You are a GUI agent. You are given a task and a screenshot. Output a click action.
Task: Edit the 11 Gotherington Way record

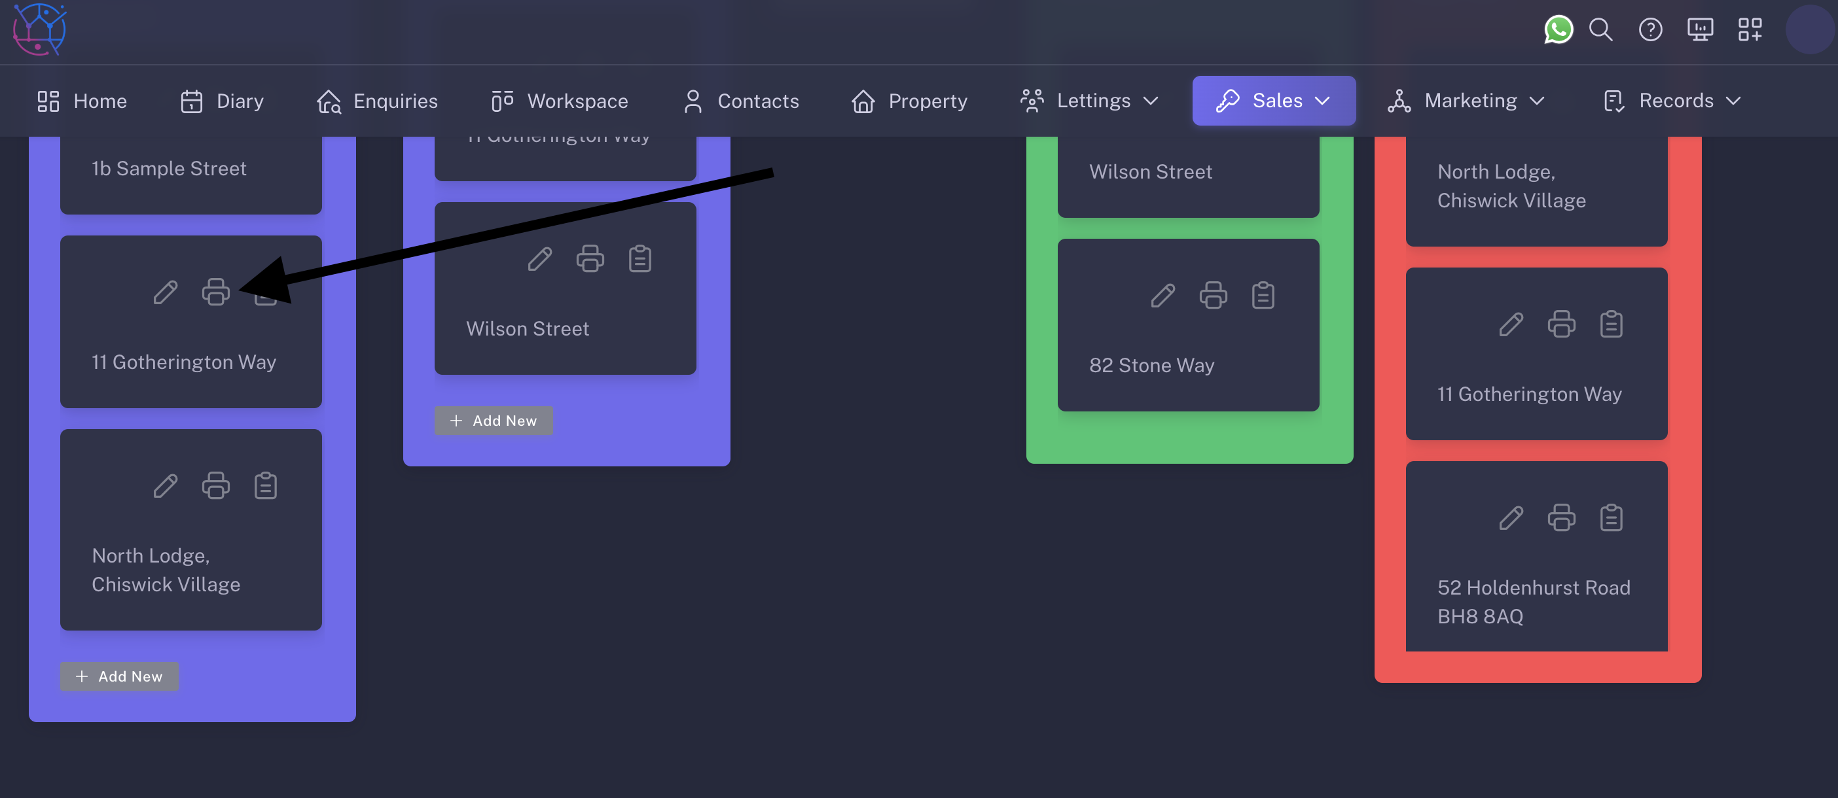(x=165, y=292)
